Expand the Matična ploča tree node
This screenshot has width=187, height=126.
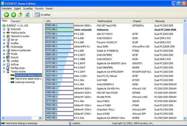[4, 32]
